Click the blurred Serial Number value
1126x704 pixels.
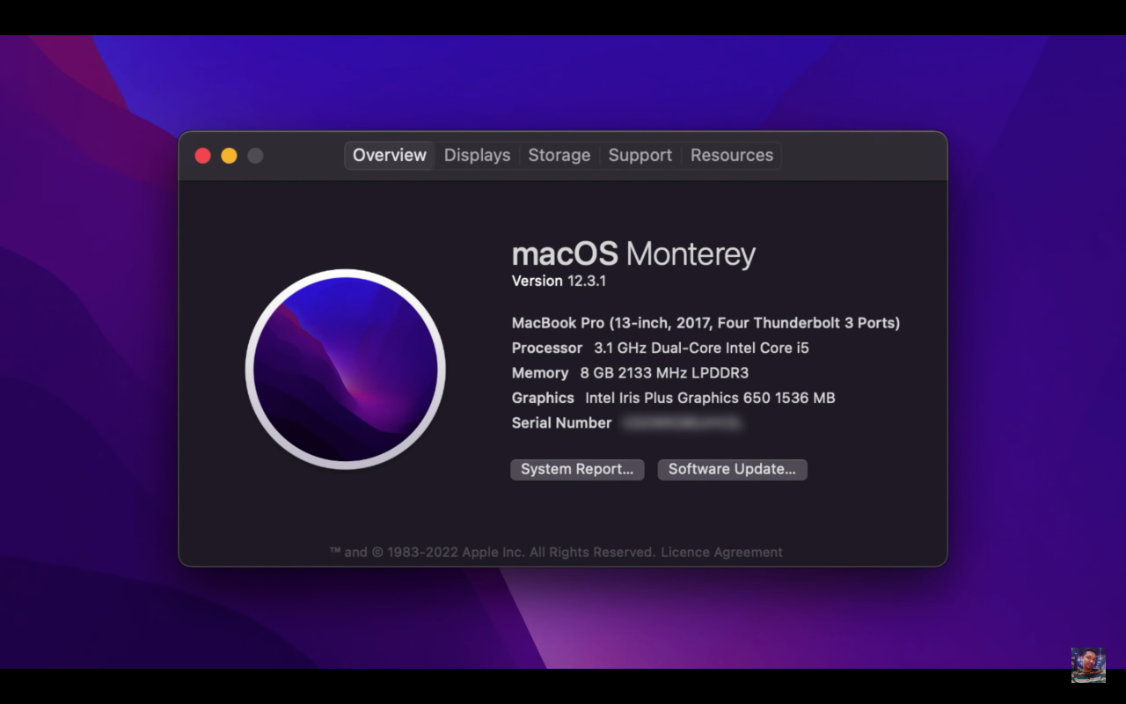click(x=681, y=423)
